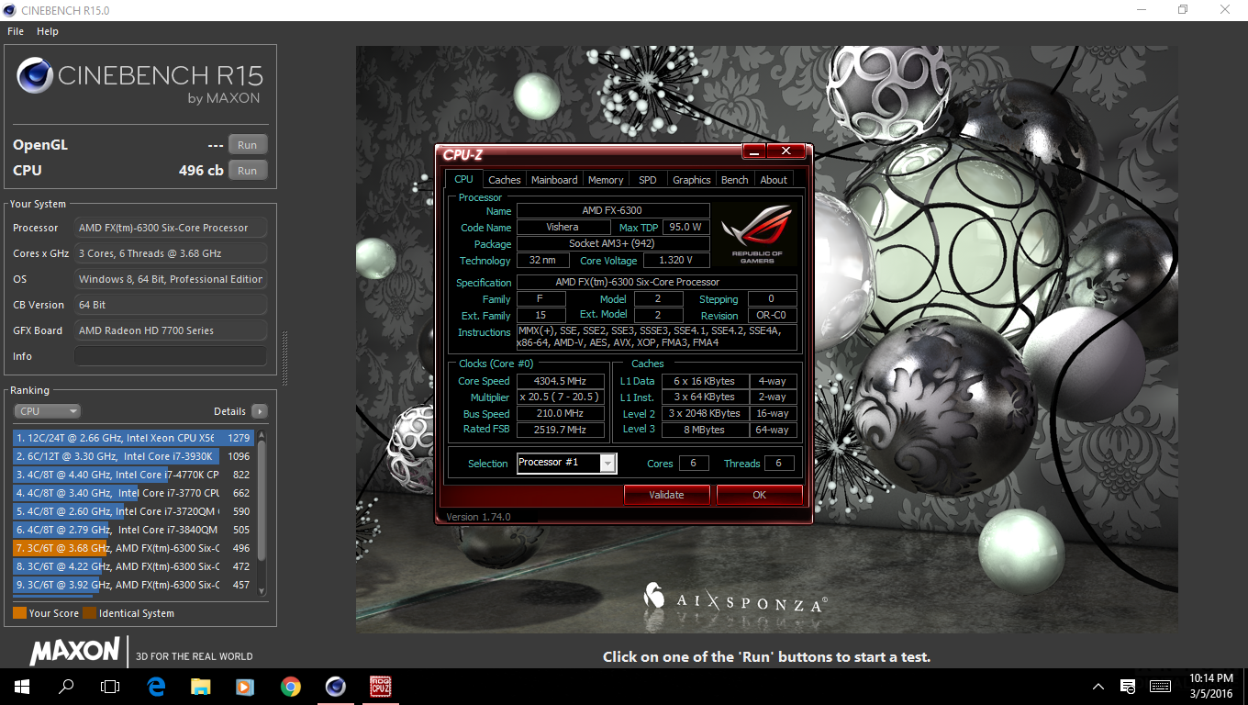Screen dimensions: 1248x705
Task: Switch to the Caches tab in CPU-Z
Action: coord(504,180)
